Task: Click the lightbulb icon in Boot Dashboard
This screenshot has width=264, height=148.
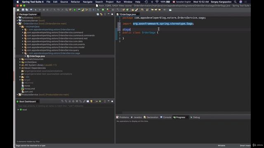Action: click(92, 102)
